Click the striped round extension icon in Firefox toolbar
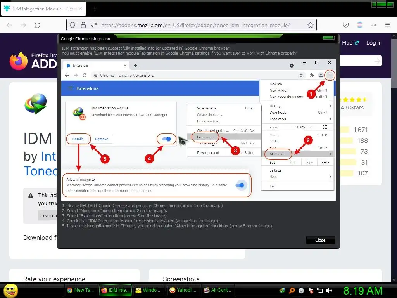 [x=359, y=25]
